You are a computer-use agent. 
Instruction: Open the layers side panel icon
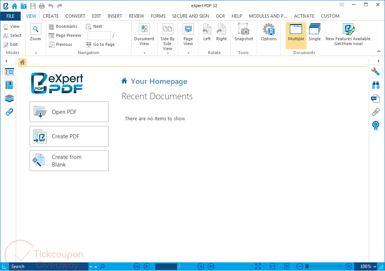pyautogui.click(x=9, y=98)
